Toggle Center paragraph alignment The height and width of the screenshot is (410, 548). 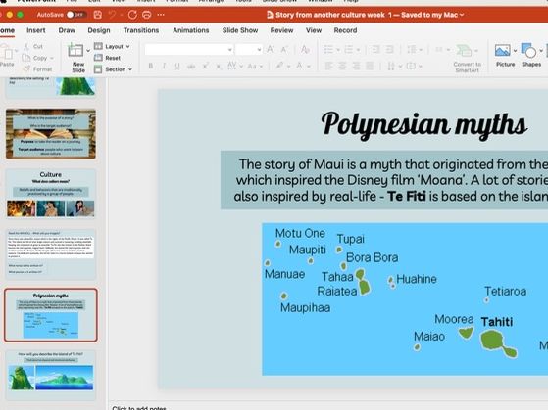[342, 66]
